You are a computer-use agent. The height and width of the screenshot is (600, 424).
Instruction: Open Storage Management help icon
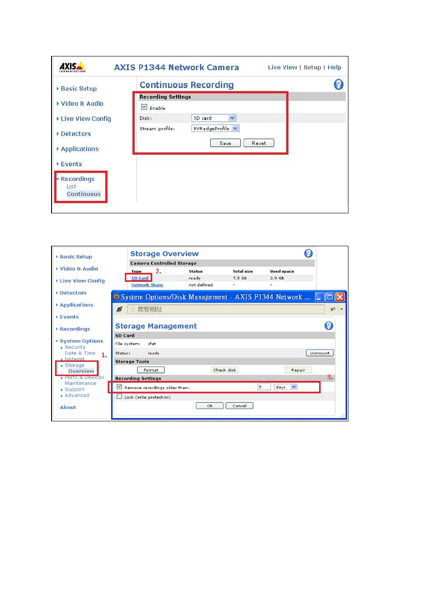click(x=329, y=326)
